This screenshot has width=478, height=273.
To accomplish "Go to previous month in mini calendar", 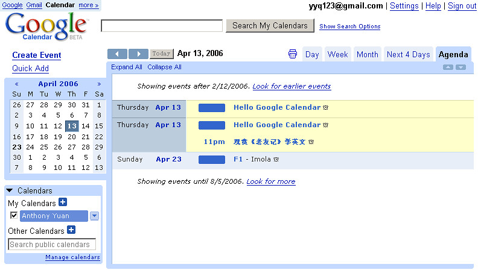I will click(x=17, y=84).
